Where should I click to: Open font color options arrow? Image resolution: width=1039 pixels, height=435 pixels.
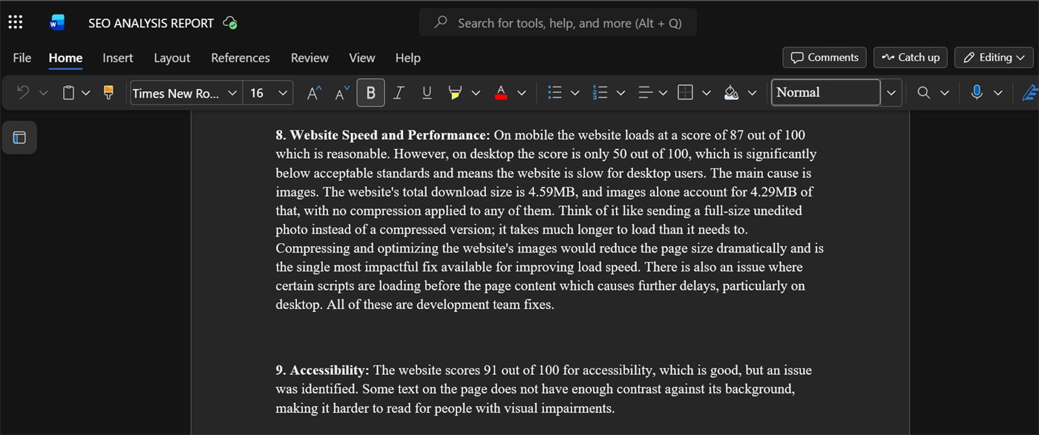click(522, 93)
